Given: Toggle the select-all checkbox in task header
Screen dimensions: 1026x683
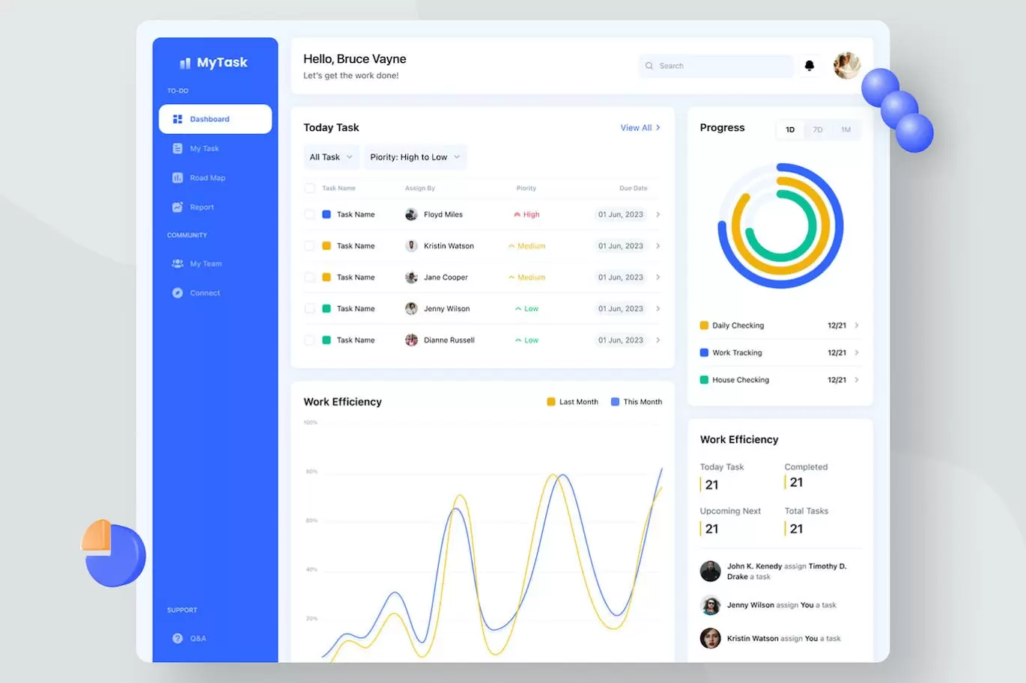Looking at the screenshot, I should tap(309, 188).
